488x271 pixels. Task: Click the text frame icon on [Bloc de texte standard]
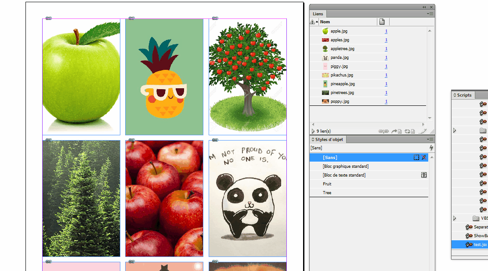[424, 175]
